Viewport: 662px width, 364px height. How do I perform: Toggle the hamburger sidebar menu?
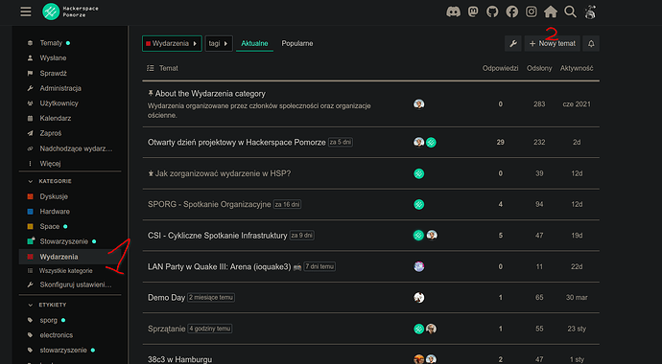pyautogui.click(x=26, y=11)
